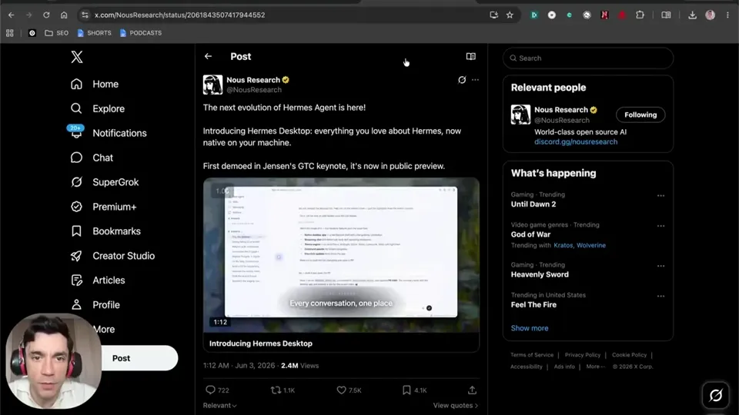
Task: Open the PODCASTS bookmark
Action: [140, 33]
